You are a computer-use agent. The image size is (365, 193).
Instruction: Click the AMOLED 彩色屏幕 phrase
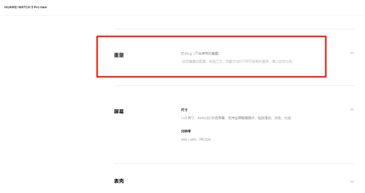211,118
